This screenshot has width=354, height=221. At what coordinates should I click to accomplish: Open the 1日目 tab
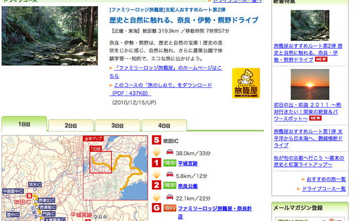(24, 124)
